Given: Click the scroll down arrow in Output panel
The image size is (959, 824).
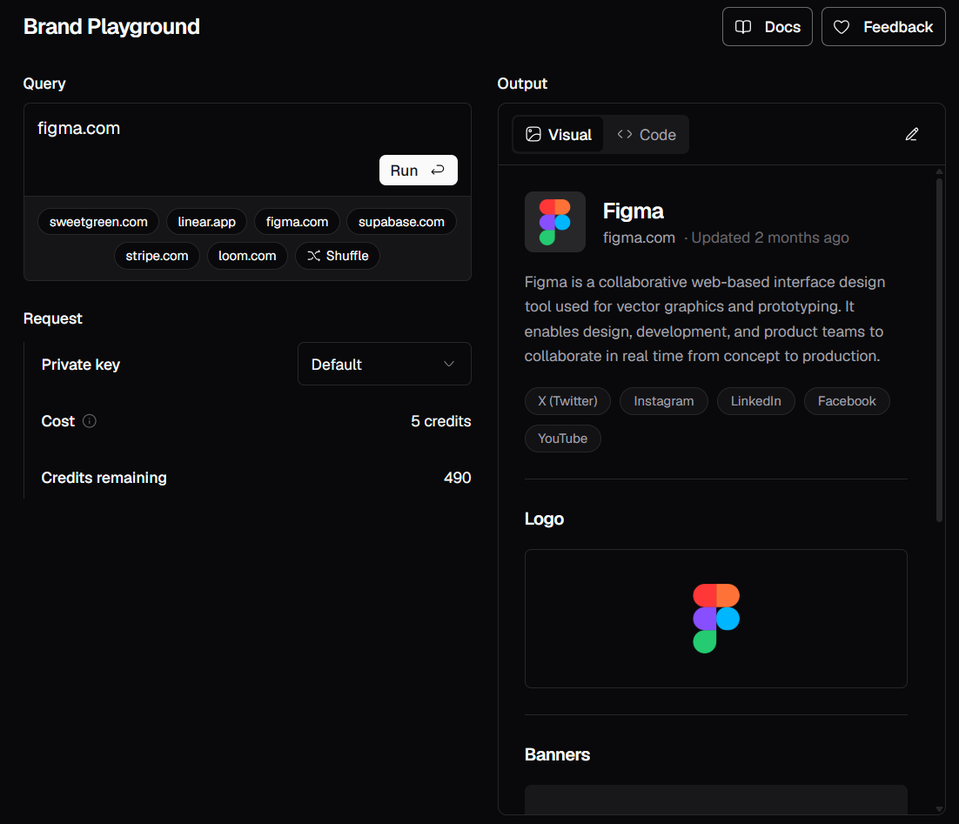Looking at the screenshot, I should click(940, 809).
